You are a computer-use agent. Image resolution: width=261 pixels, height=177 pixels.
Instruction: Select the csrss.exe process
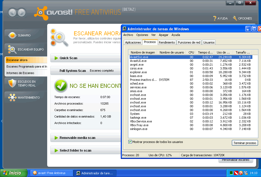pos(191,68)
